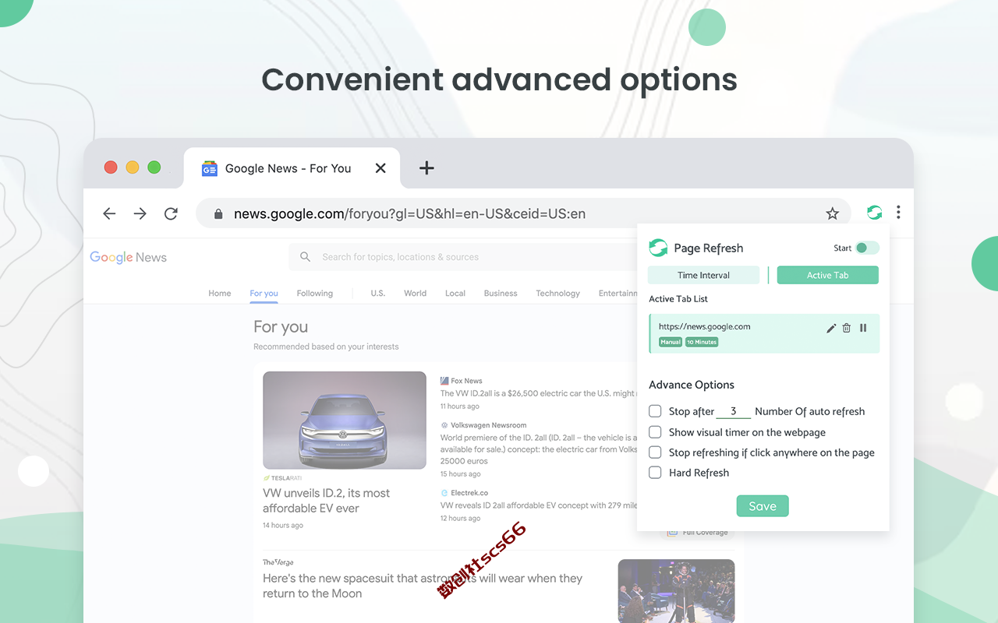Viewport: 998px width, 623px height.
Task: Click the Teslarati source label
Action: point(282,477)
